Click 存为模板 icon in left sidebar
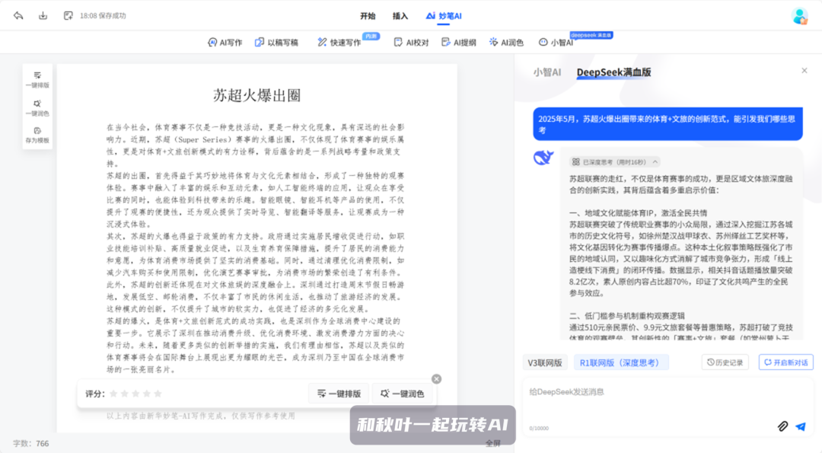Image resolution: width=822 pixels, height=453 pixels. tap(37, 135)
